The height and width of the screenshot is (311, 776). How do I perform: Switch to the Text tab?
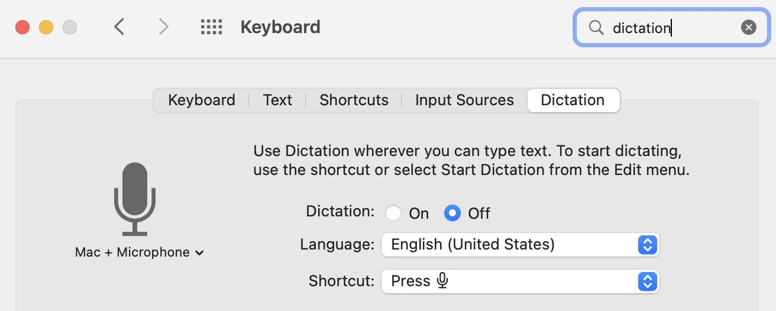pos(277,101)
